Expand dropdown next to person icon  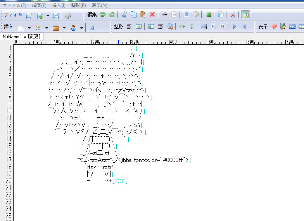point(81,28)
